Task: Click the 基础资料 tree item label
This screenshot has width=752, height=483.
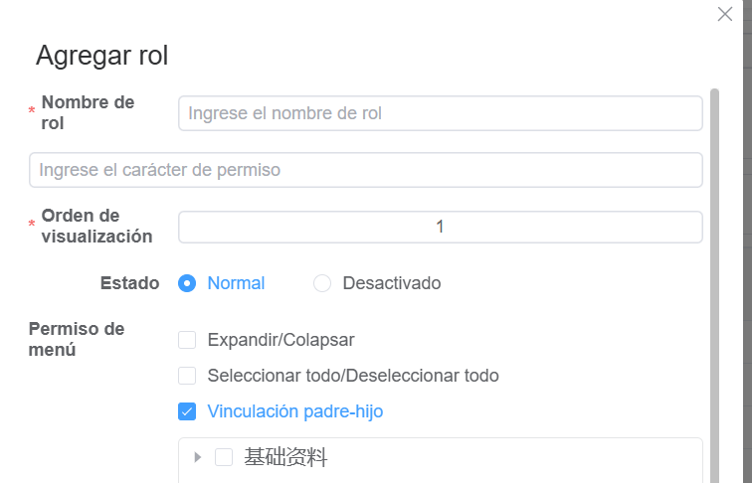Action: (285, 457)
